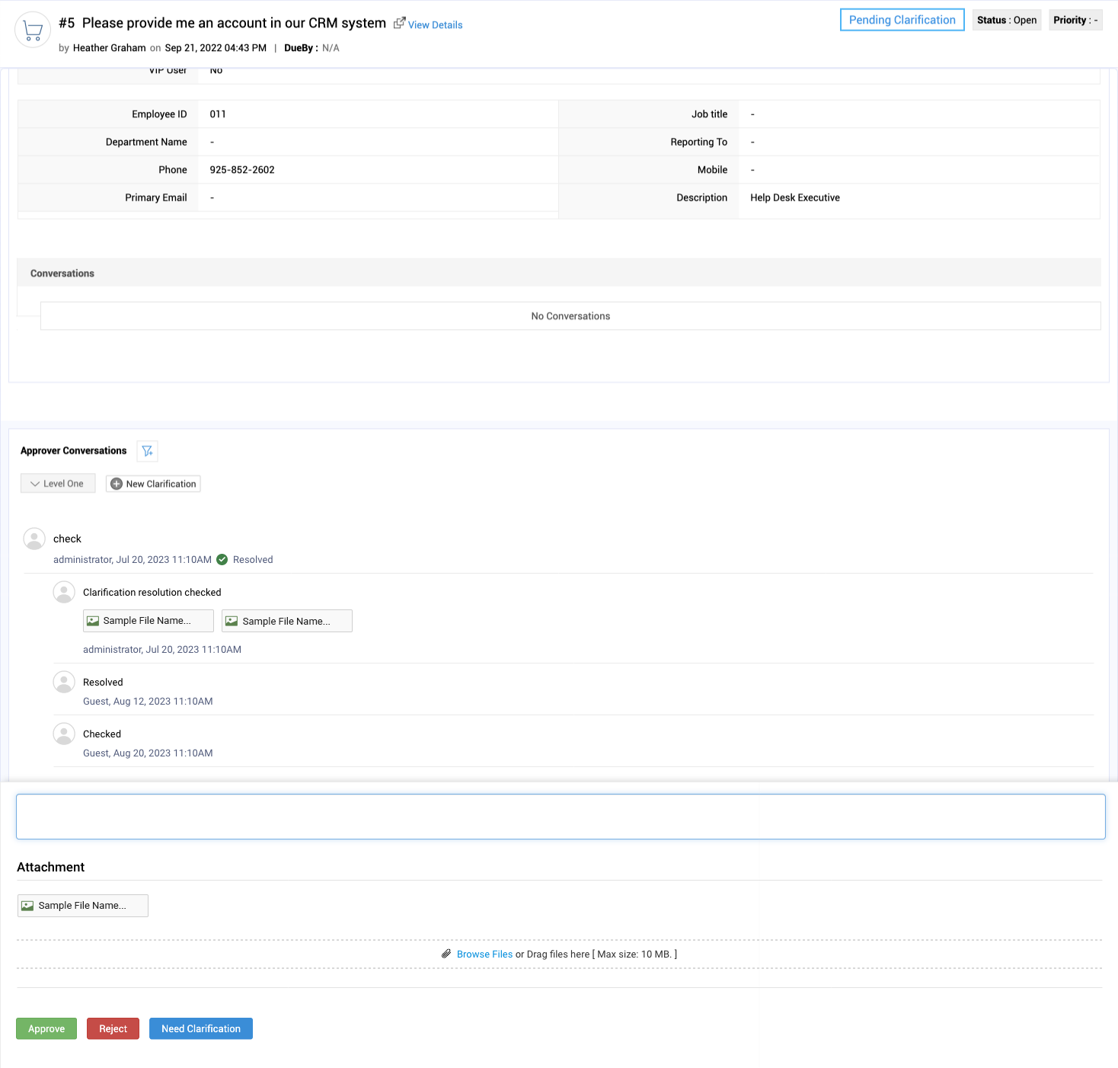Click the paperclip icon beside Browse Files

(x=446, y=954)
